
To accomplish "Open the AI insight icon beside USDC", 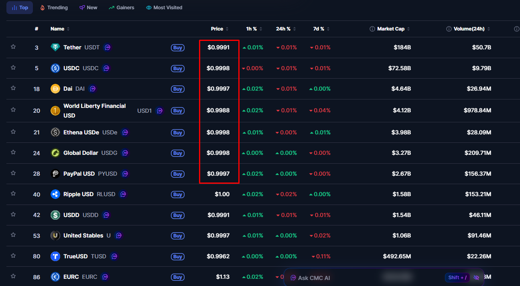I will [106, 68].
